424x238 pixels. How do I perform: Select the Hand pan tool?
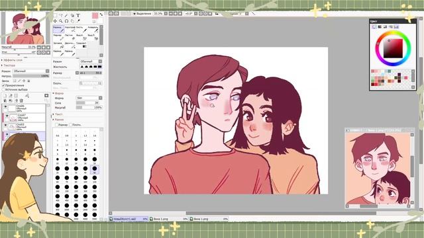(72, 21)
